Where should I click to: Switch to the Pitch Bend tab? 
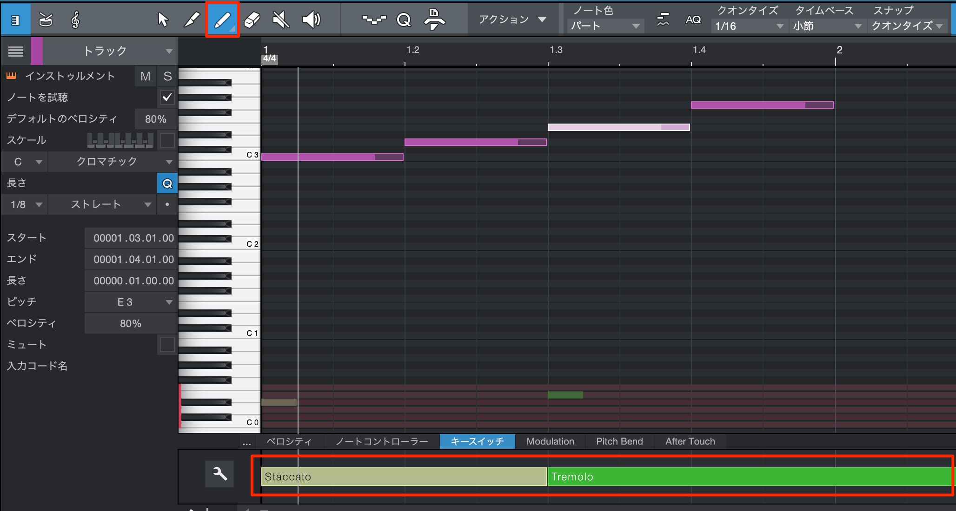[x=619, y=441]
